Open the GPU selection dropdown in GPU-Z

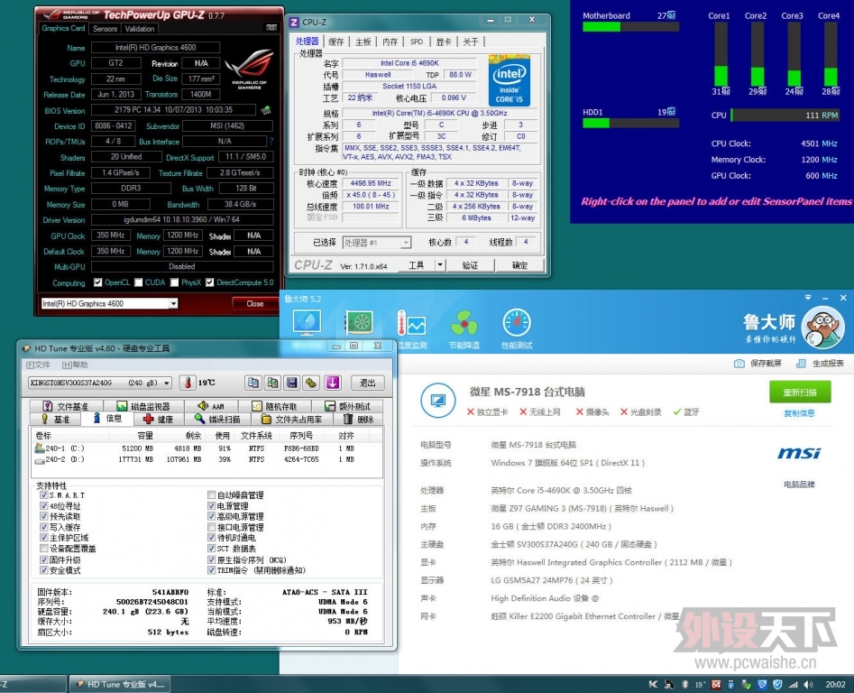(172, 303)
